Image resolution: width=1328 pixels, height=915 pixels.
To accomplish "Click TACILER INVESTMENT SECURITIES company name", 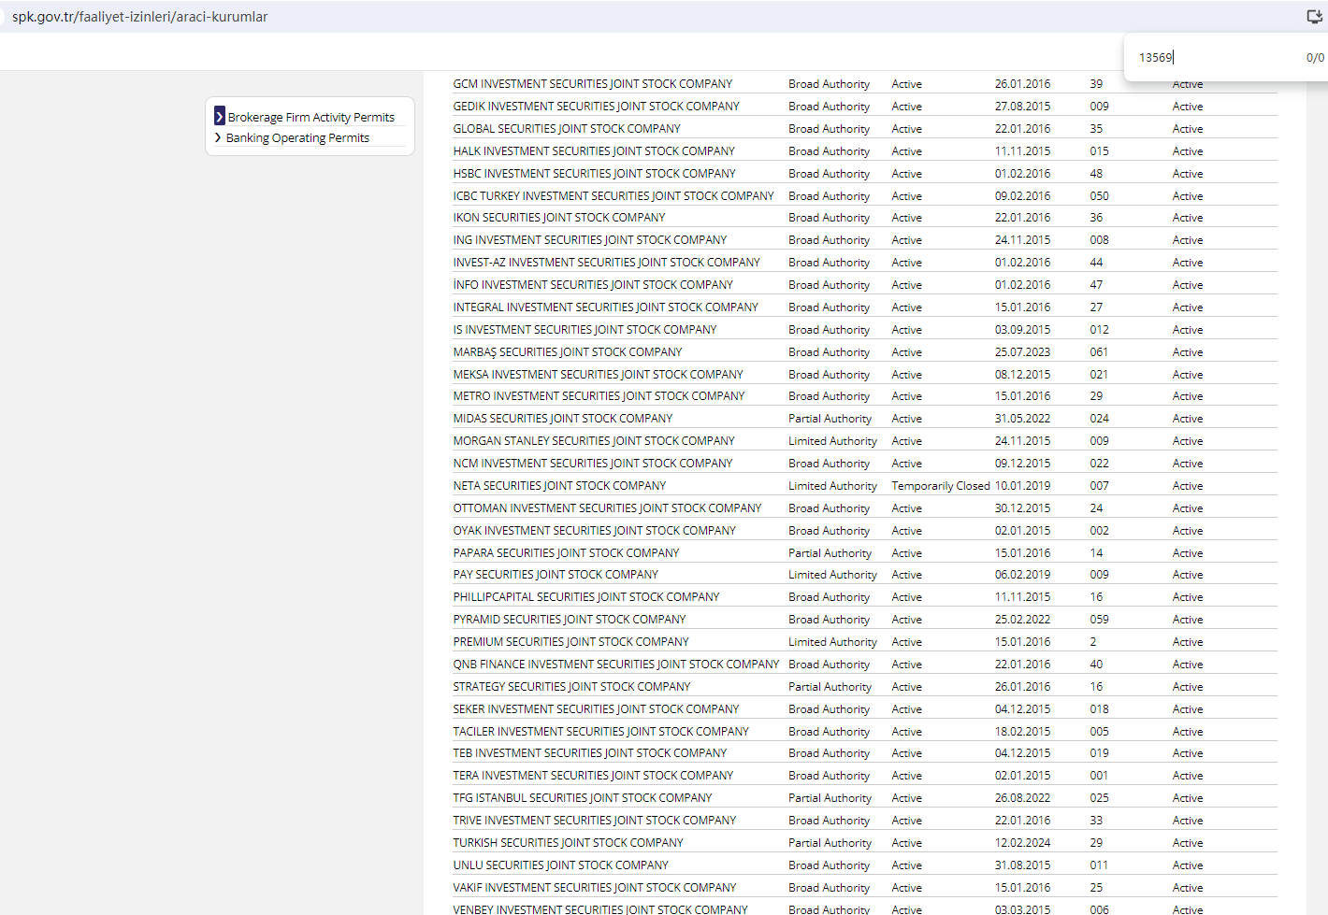I will [x=601, y=732].
